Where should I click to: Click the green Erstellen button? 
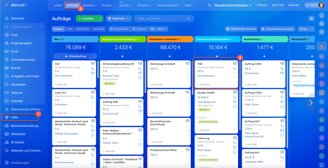click(x=86, y=18)
